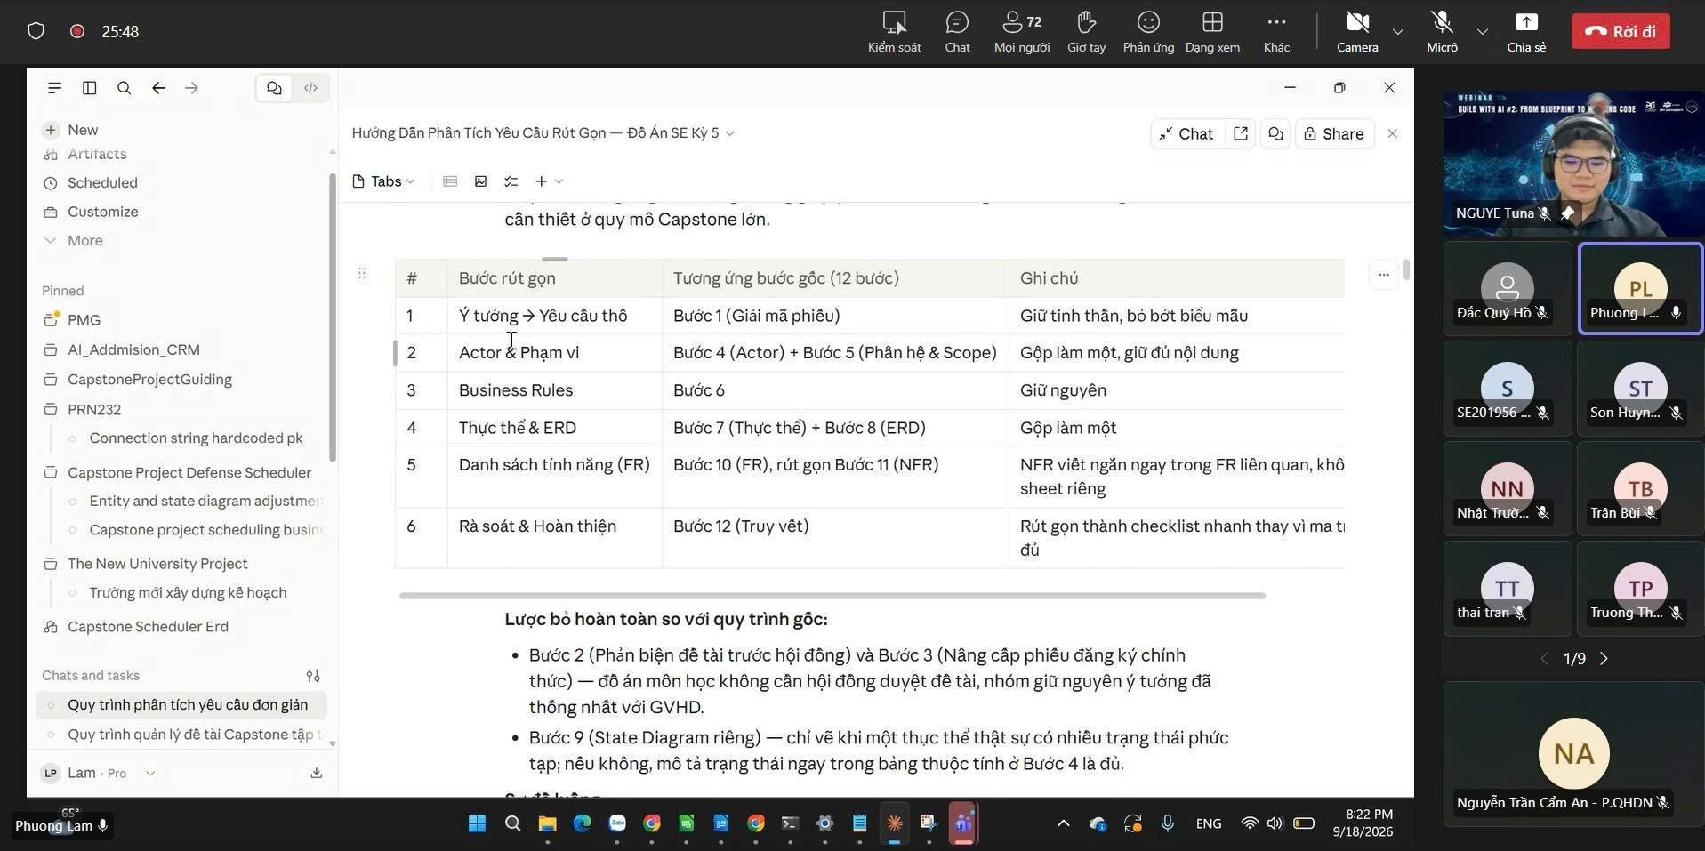
Task: Raise hand with Giơ tay
Action: 1086,31
